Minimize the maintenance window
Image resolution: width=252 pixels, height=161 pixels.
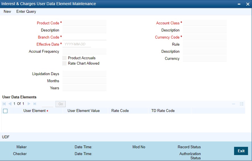[239, 4]
